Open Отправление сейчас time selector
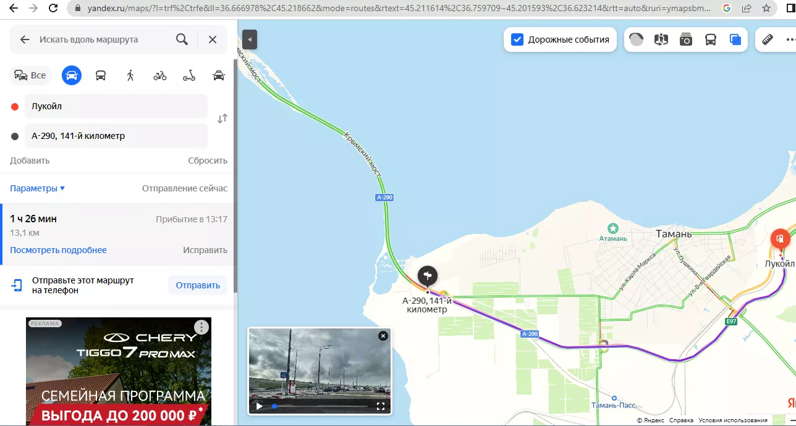This screenshot has height=426, width=796. [x=185, y=188]
